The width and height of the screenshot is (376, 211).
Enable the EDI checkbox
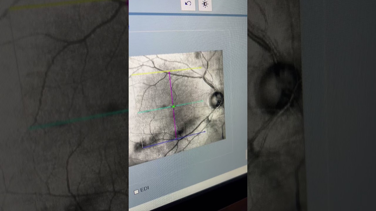click(136, 192)
